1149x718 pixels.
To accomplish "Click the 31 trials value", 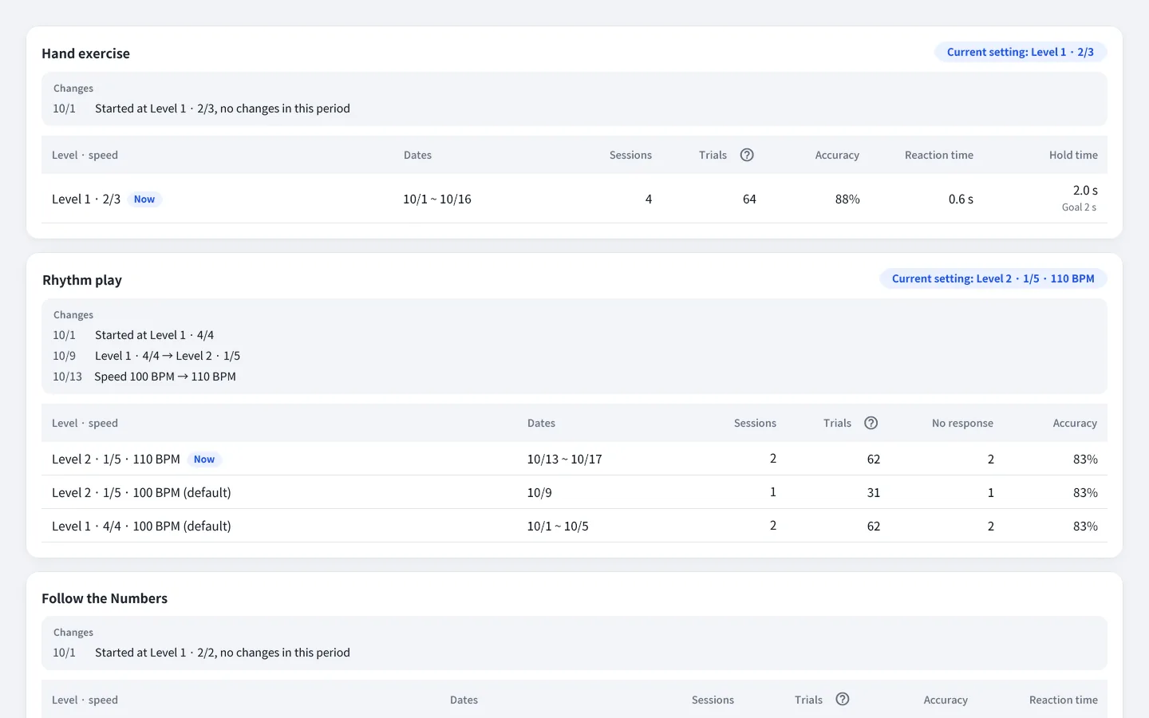I will [874, 493].
